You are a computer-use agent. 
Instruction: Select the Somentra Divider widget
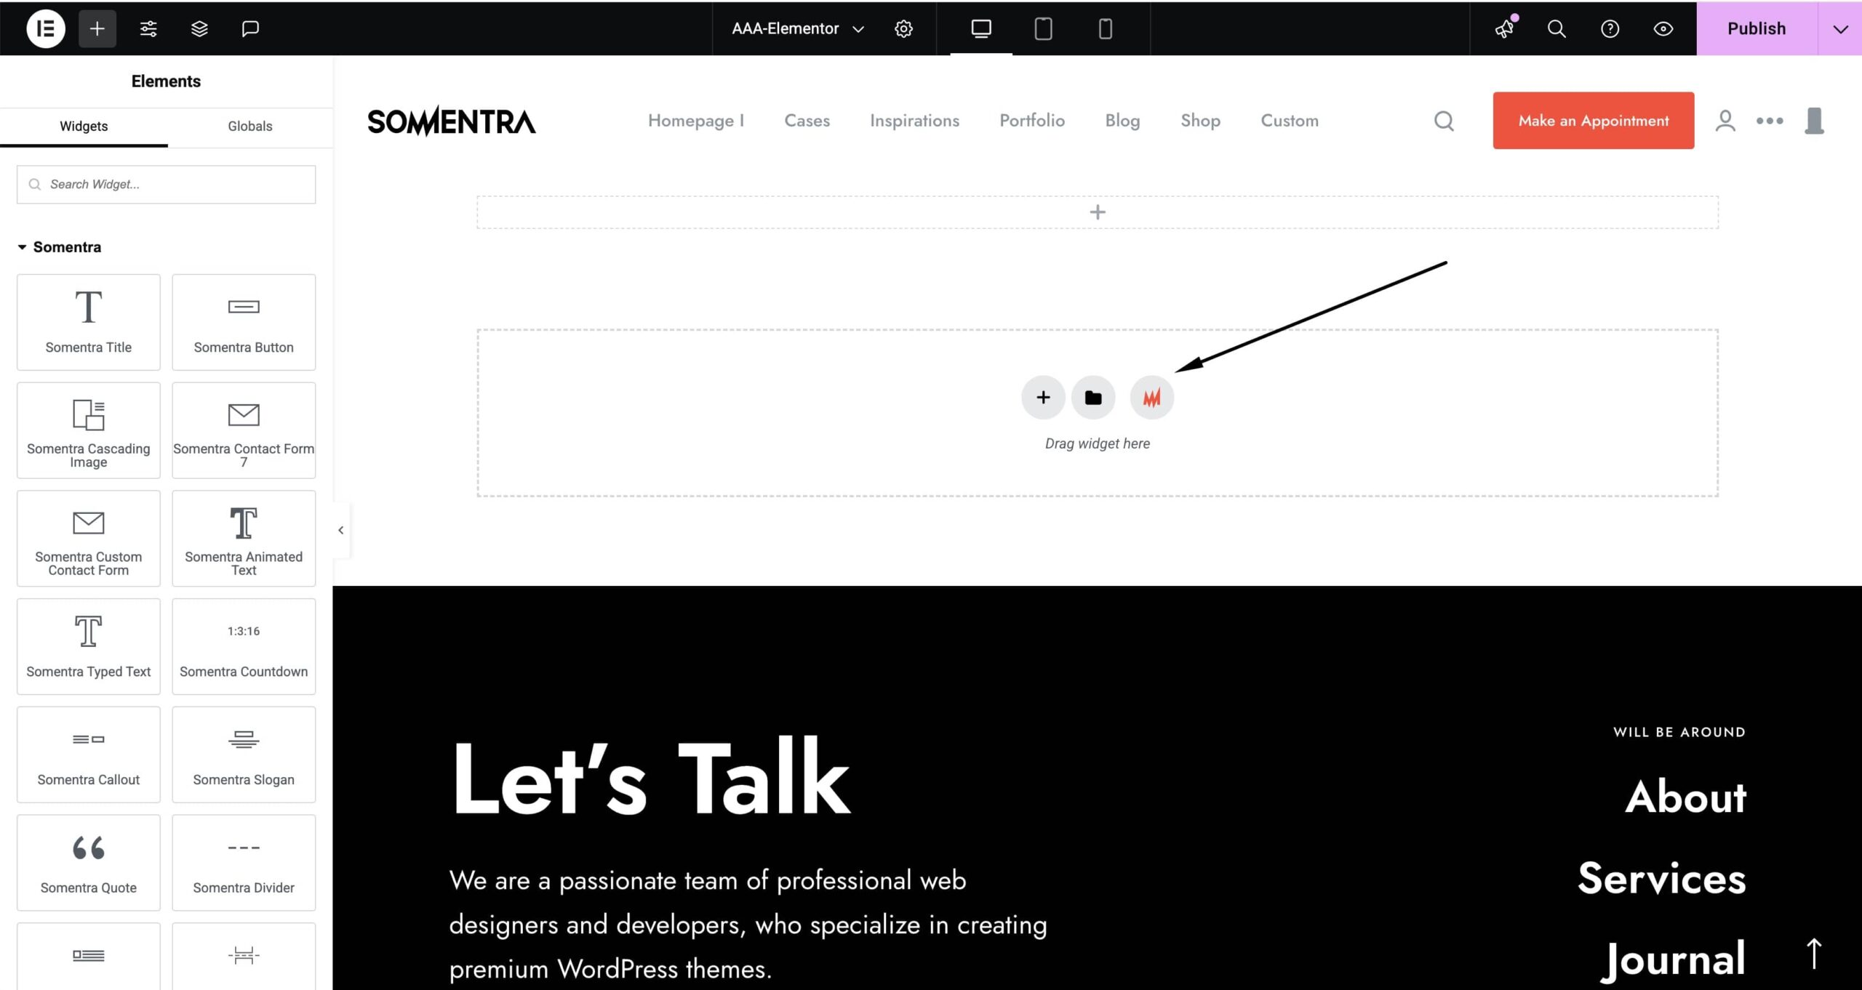point(244,863)
